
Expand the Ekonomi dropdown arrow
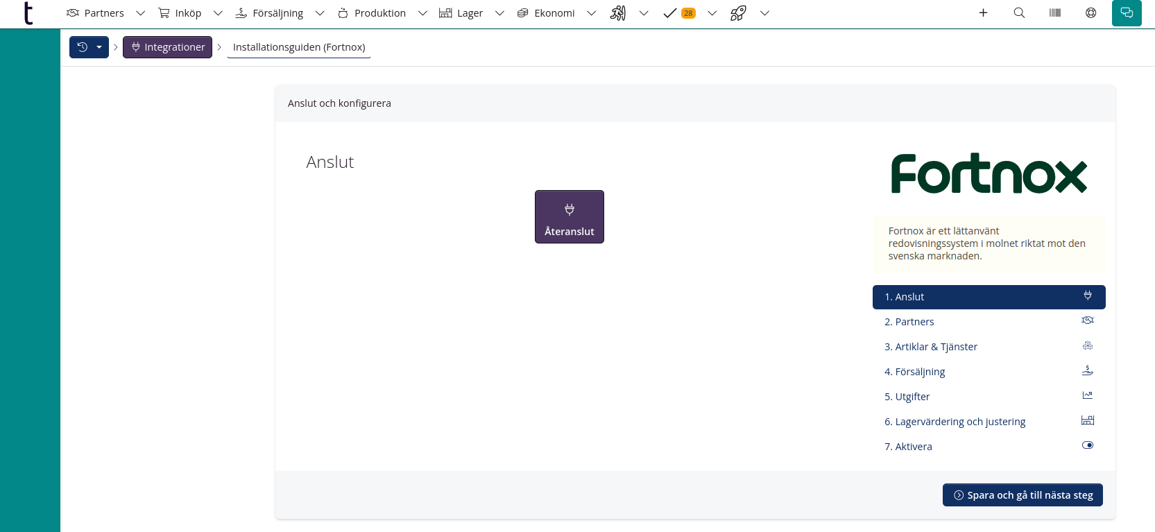click(591, 13)
